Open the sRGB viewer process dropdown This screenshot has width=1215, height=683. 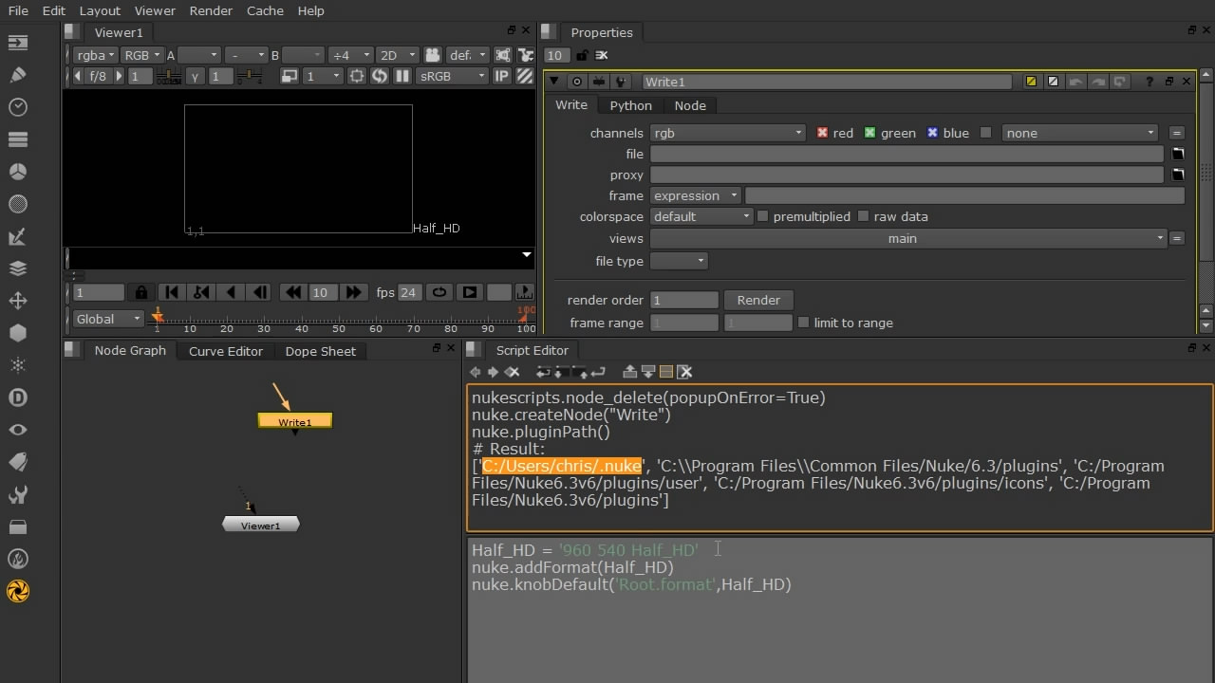pos(451,76)
